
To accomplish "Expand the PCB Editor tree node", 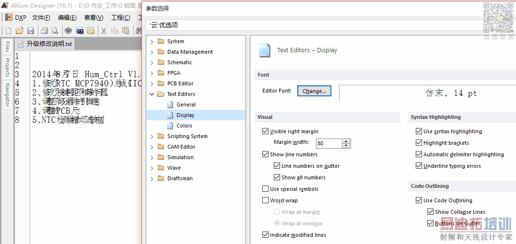I will pos(152,83).
